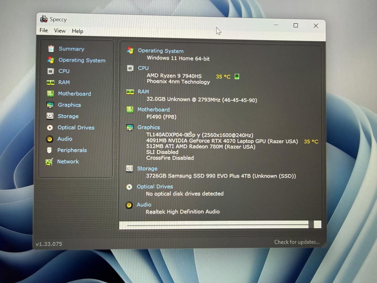The width and height of the screenshot is (377, 283).
Task: Select Optical Drives in the sidebar
Action: [x=76, y=128]
